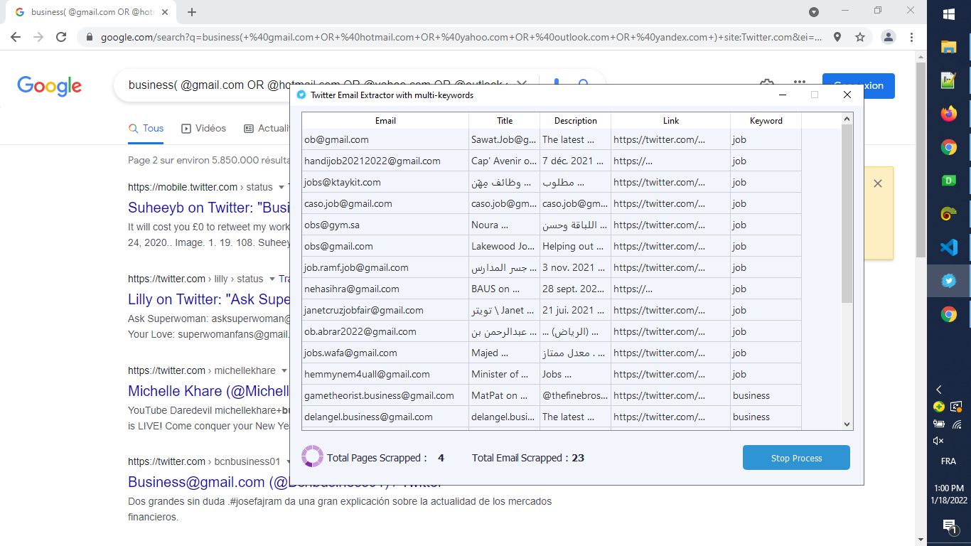The height and width of the screenshot is (546, 971).
Task: Click the Stop Process button
Action: [796, 458]
